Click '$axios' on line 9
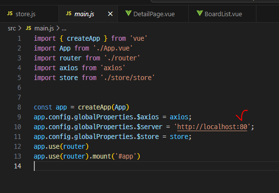The height and width of the screenshot is (193, 279). coord(148,117)
